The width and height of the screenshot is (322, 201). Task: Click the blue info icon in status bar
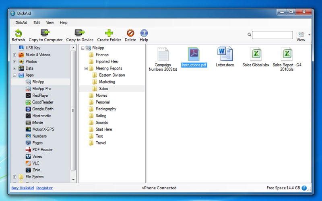pyautogui.click(x=304, y=188)
